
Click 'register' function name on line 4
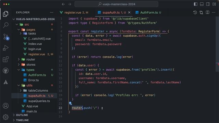pos(97,31)
